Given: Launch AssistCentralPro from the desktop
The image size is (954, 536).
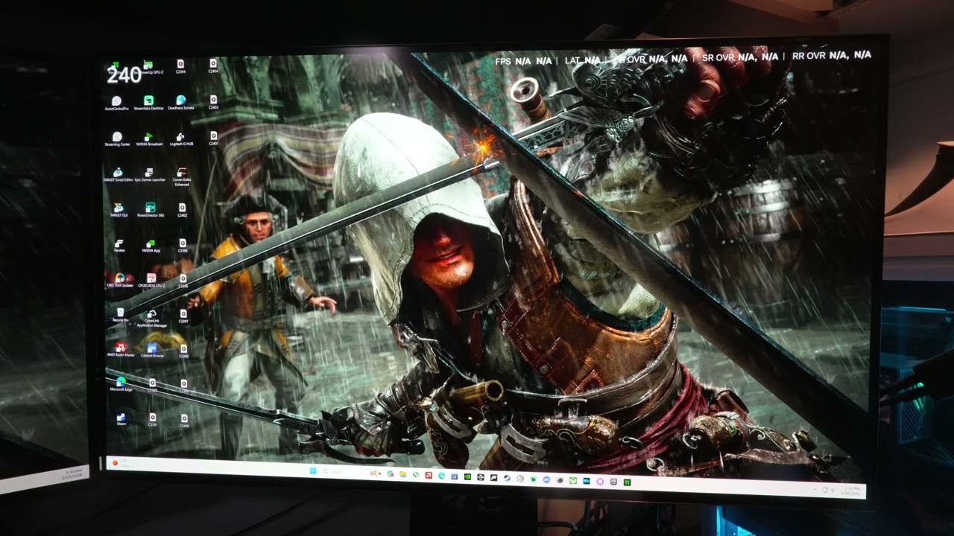Looking at the screenshot, I should pos(116,103).
